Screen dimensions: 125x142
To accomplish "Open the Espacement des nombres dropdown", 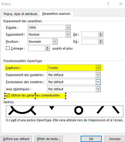I will coord(98,75).
